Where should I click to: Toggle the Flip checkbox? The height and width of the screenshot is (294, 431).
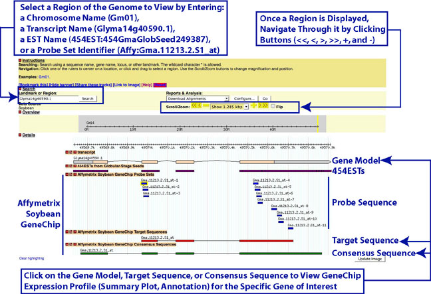coord(273,106)
